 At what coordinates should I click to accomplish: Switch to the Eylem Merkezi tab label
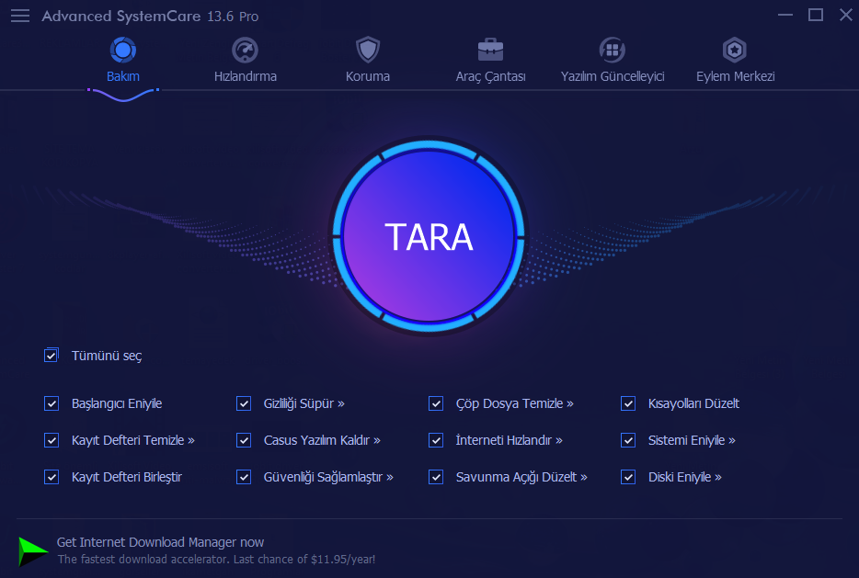coord(735,76)
